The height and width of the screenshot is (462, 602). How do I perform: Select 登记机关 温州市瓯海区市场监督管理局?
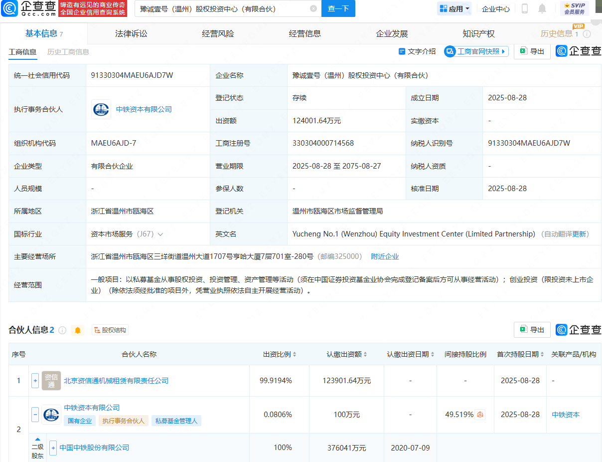[x=337, y=211]
